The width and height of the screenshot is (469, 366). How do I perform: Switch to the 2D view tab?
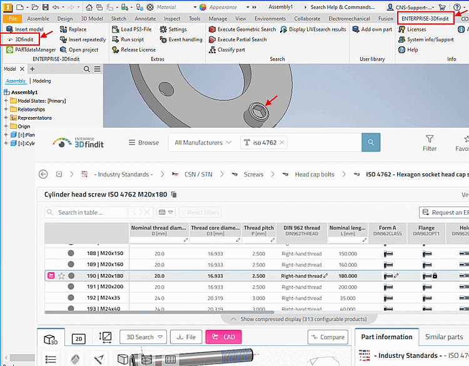79,338
